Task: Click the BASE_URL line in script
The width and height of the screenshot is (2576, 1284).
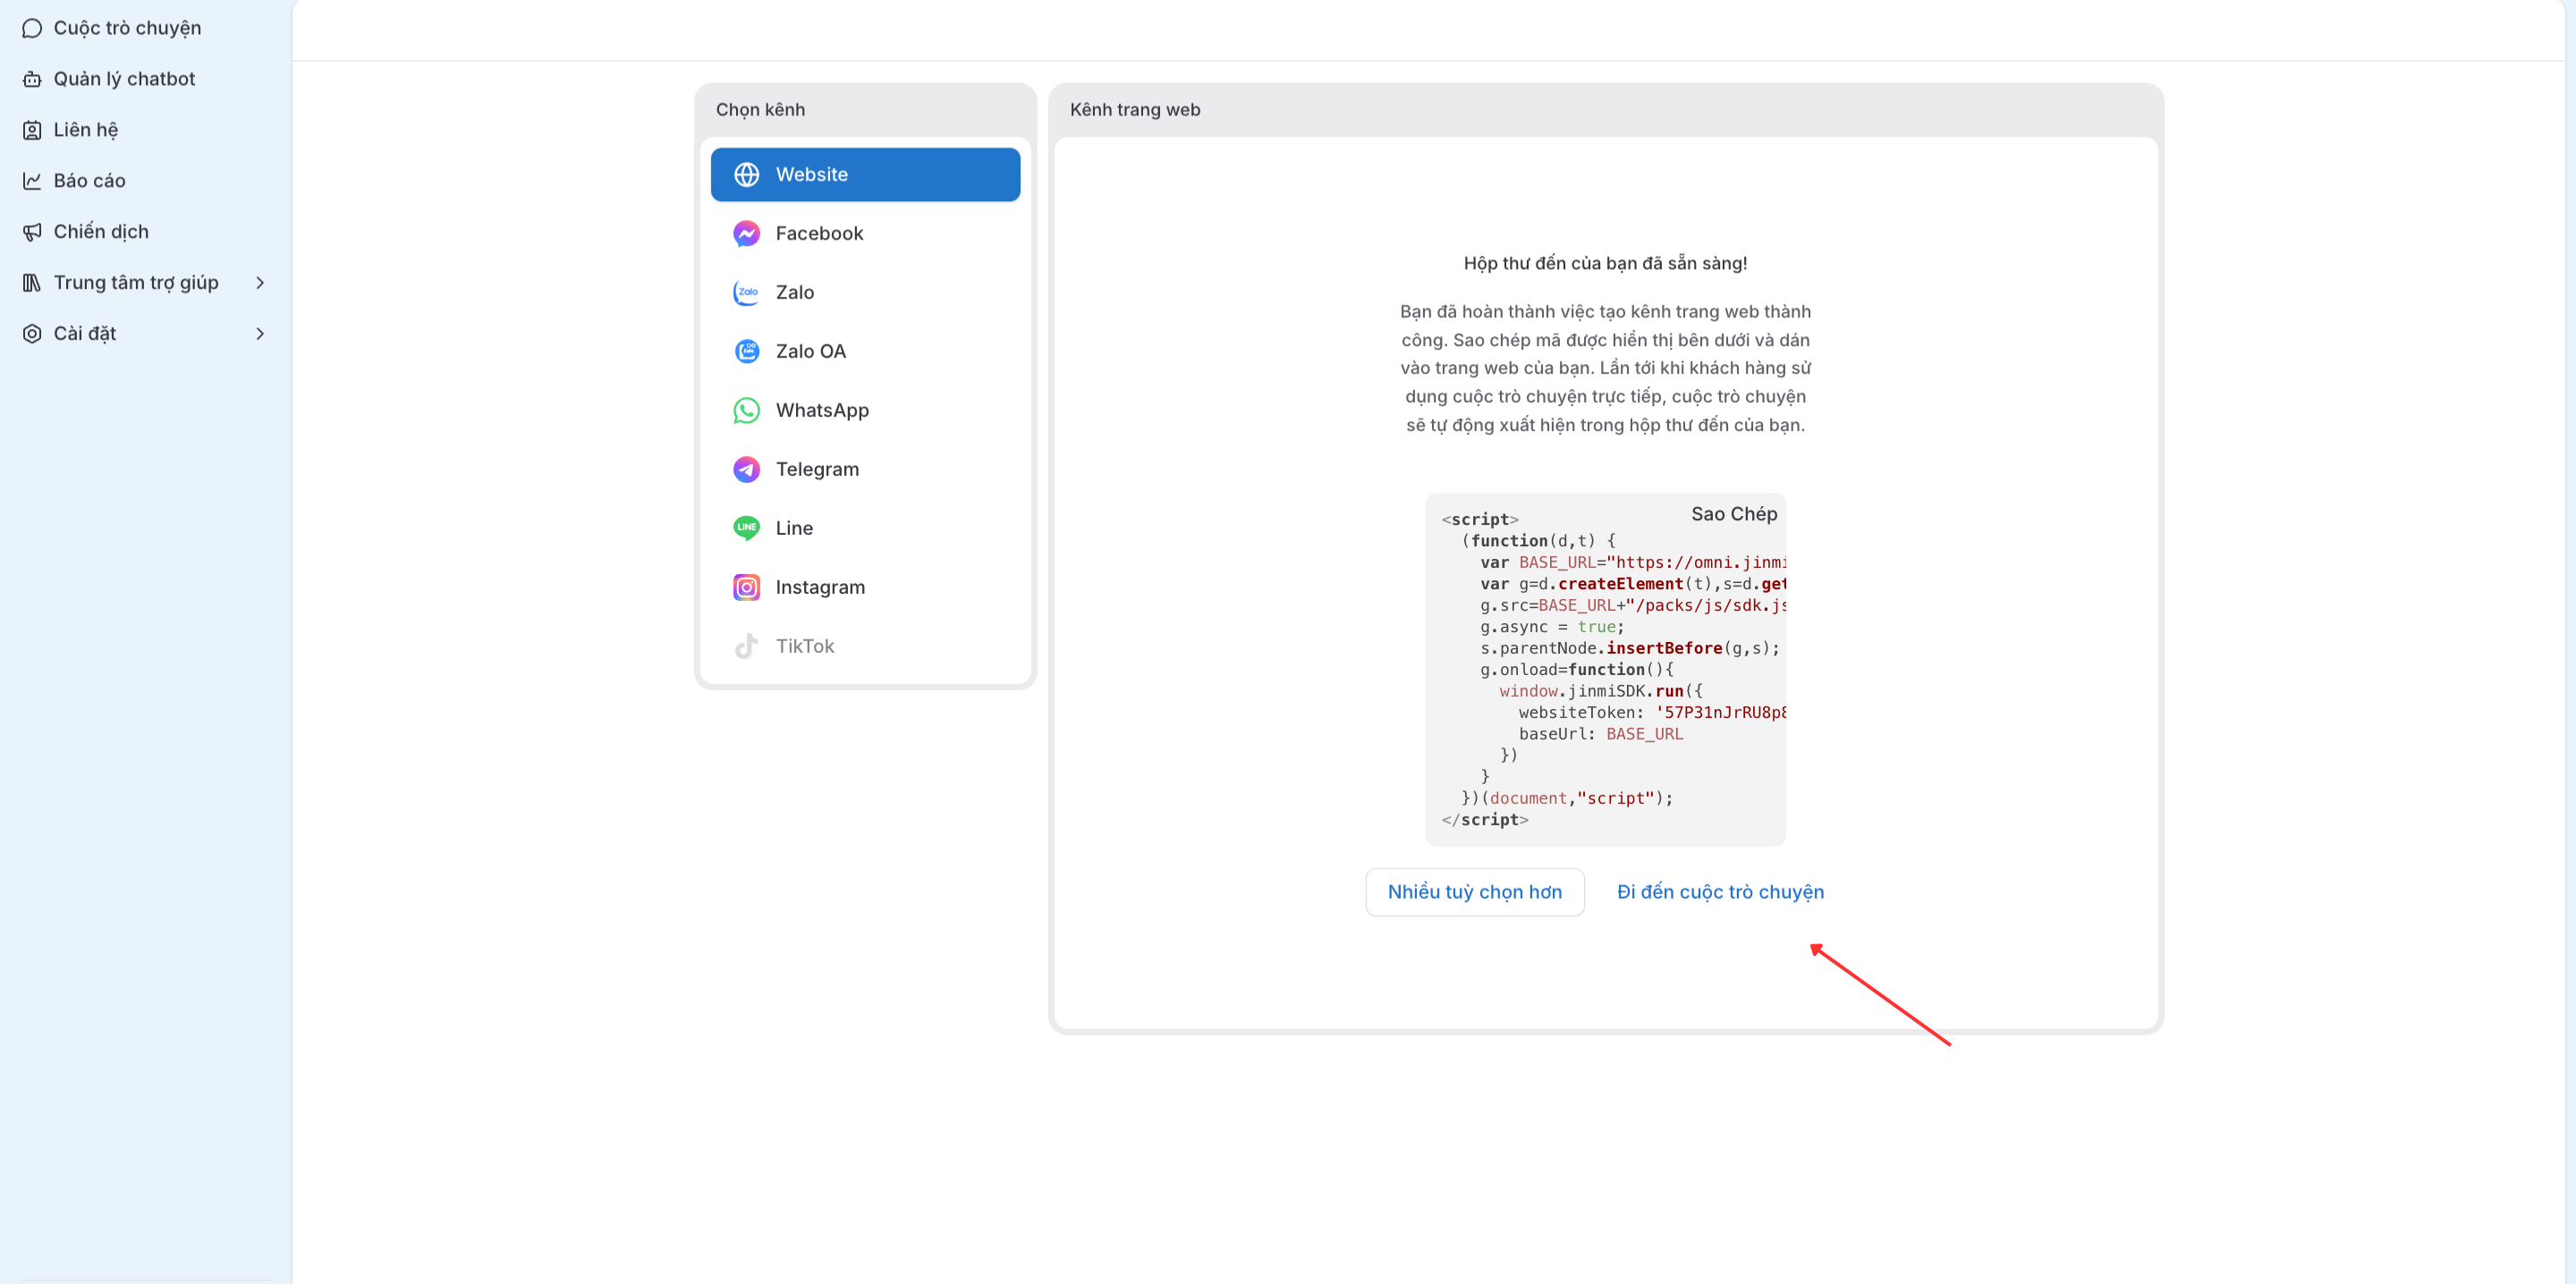Action: [1633, 563]
